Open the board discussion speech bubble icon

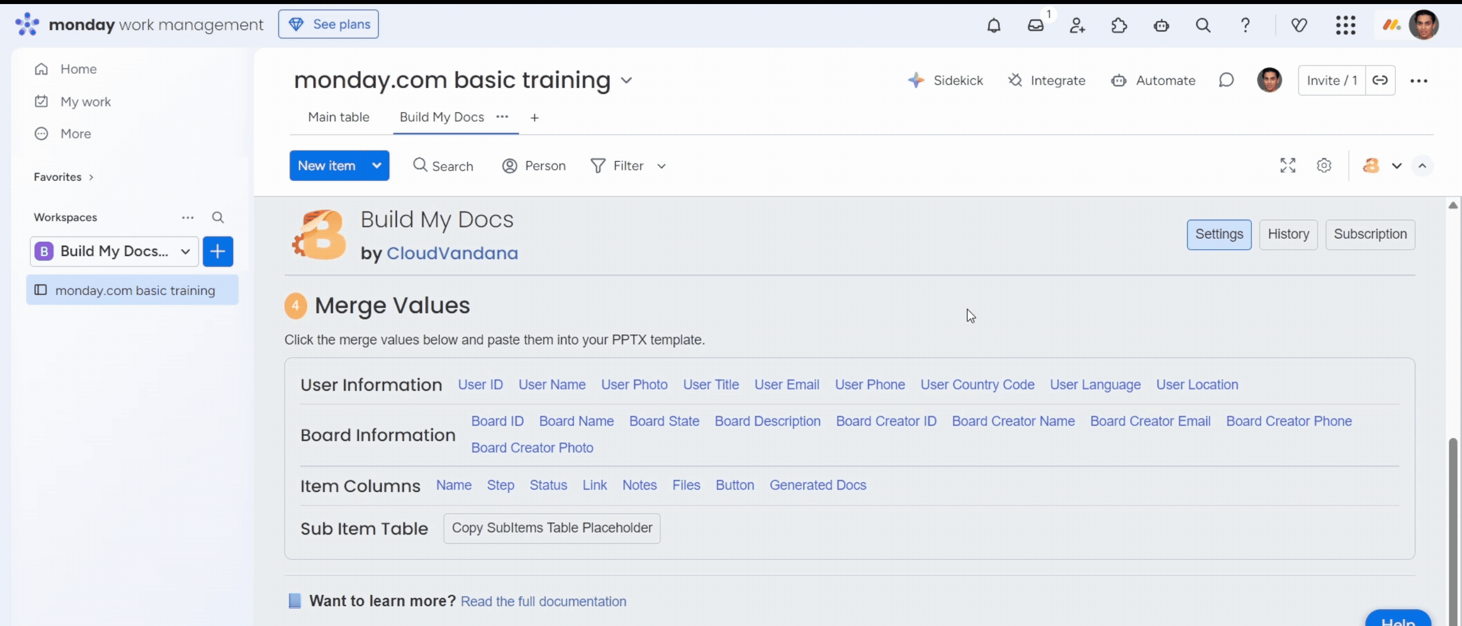1226,80
